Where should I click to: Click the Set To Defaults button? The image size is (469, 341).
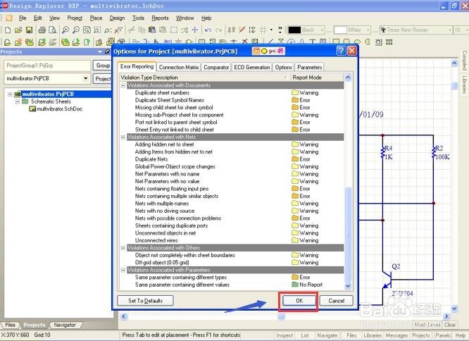(x=145, y=301)
